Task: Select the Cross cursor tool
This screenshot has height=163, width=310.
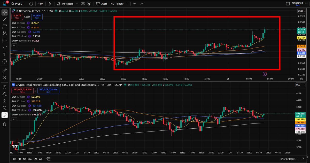Action: coord(5,12)
